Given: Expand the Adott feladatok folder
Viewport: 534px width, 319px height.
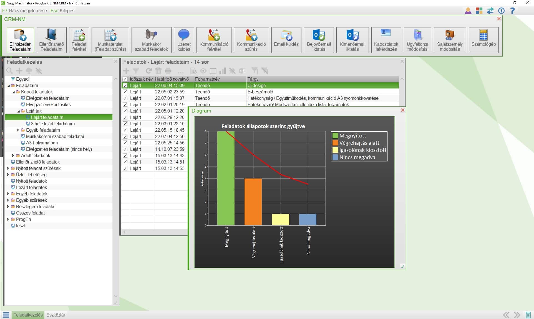Looking at the screenshot, I should coord(13,155).
